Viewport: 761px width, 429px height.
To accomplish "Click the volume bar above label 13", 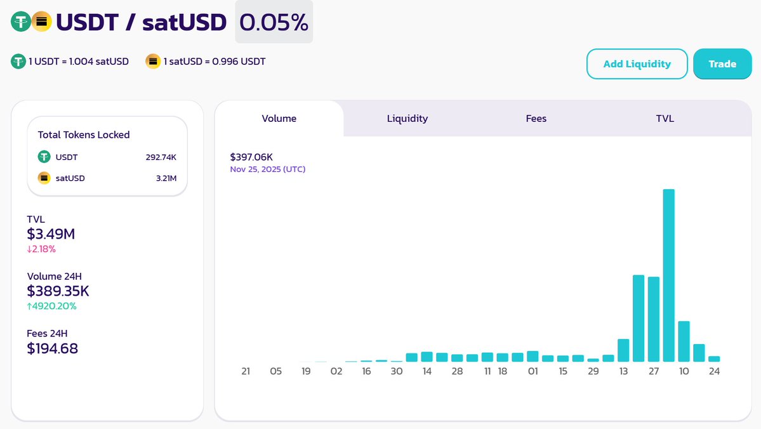I will point(623,350).
